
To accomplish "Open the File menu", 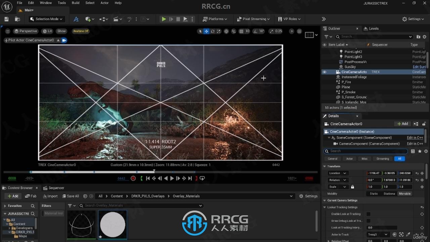I will point(19,3).
